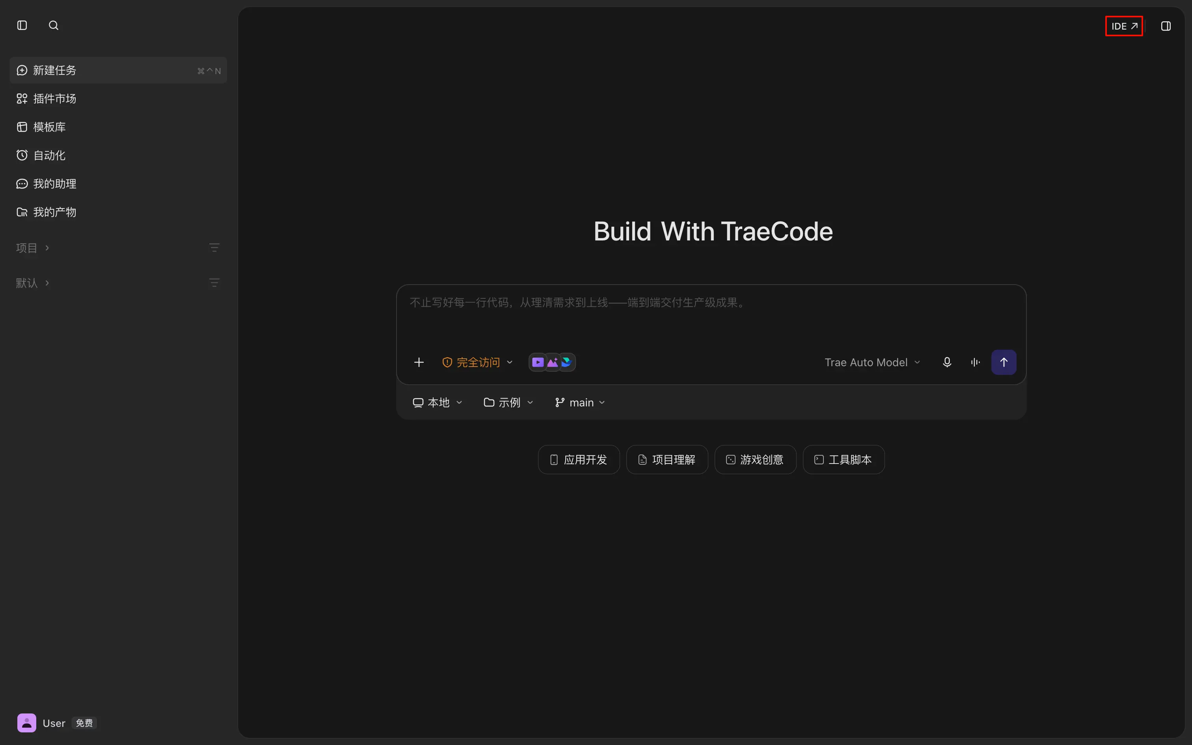The image size is (1192, 745).
Task: Expand the 默认 section
Action: (x=32, y=283)
